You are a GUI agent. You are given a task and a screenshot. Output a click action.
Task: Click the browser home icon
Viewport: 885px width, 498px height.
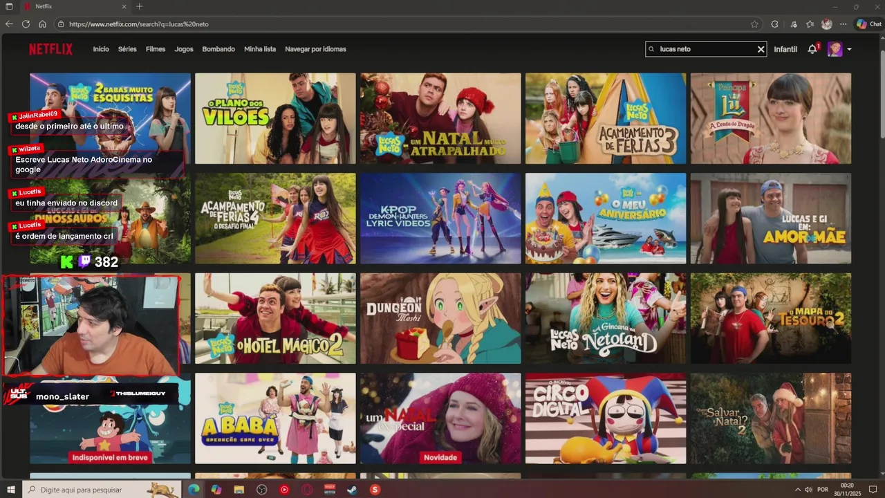42,24
